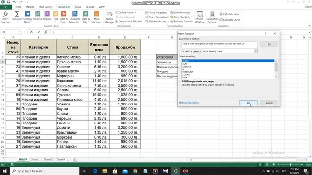Click Trace Dependents
The height and width of the screenshot is (175, 312).
157,17
